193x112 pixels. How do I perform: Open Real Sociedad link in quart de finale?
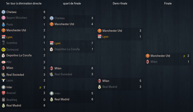pyautogui.click(x=63, y=74)
